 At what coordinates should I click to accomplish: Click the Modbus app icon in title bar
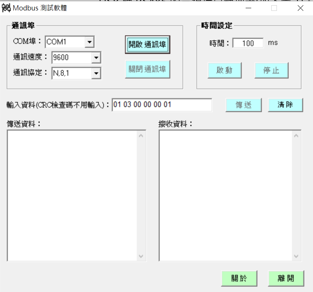(7, 8)
